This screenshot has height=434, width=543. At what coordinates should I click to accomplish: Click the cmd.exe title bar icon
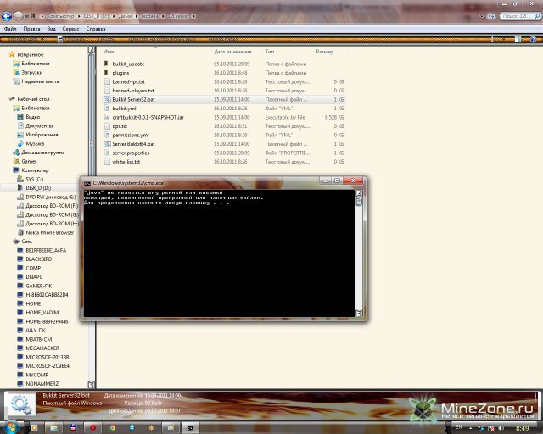(87, 183)
